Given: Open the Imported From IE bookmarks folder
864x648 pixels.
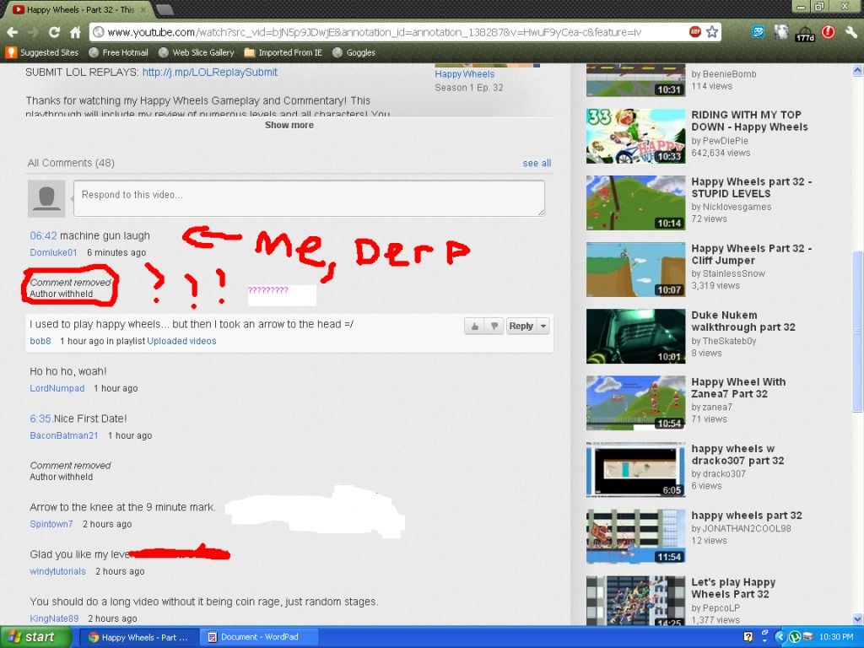Looking at the screenshot, I should [x=283, y=52].
